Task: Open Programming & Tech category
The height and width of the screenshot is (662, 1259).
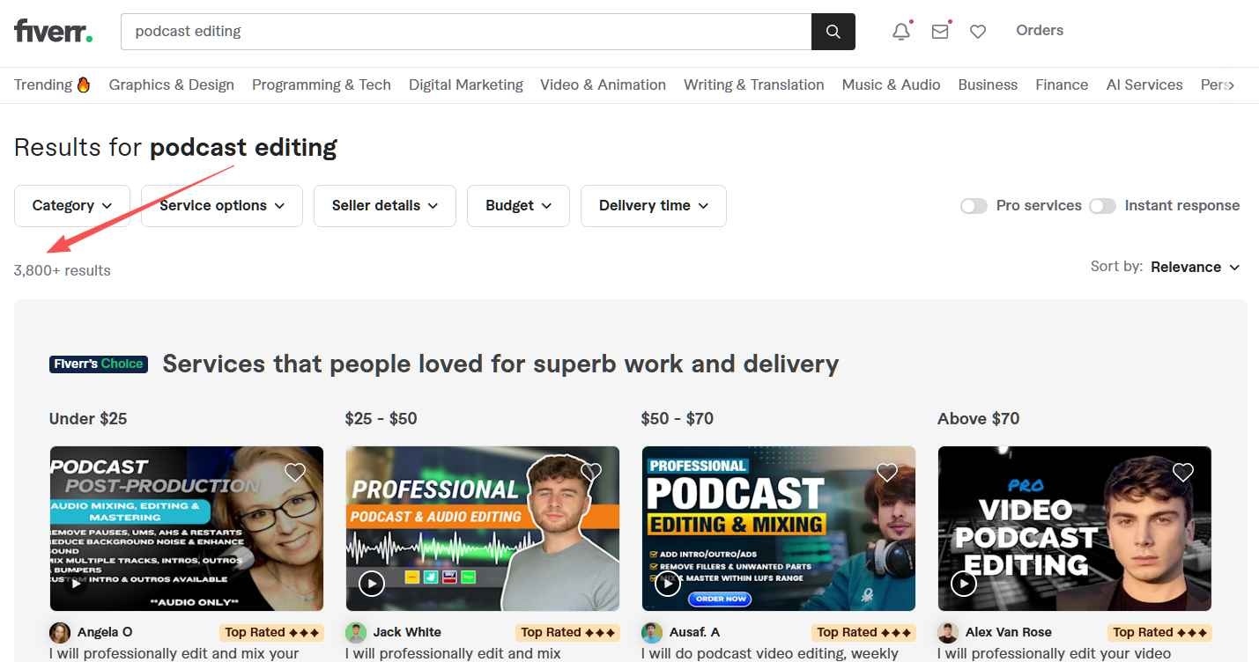Action: 322,85
